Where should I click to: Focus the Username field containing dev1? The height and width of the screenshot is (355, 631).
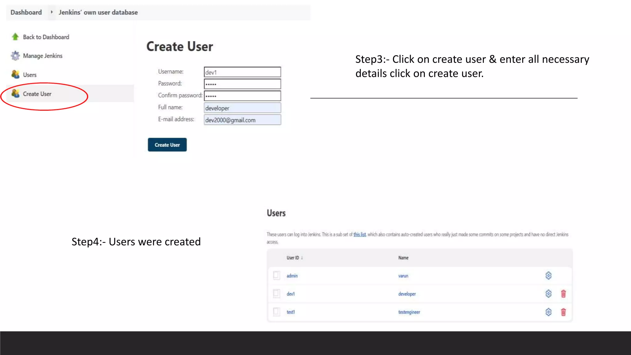[242, 72]
